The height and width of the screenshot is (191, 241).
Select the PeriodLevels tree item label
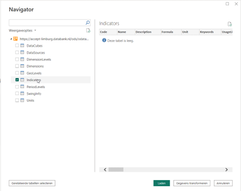point(36,87)
